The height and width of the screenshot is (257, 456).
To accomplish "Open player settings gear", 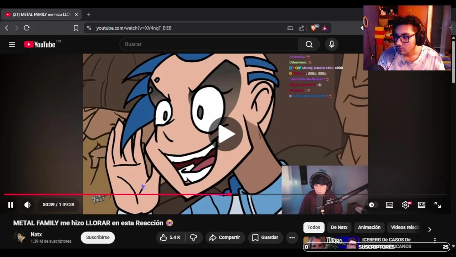I will click(x=406, y=205).
